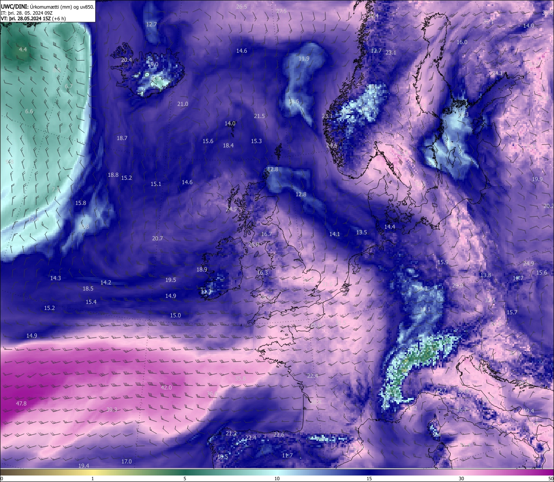This screenshot has width=554, height=482.
Task: Click the color scale tick label 50
Action: pos(551,479)
